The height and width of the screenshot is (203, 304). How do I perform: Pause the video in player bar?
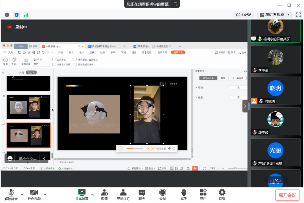point(120,149)
